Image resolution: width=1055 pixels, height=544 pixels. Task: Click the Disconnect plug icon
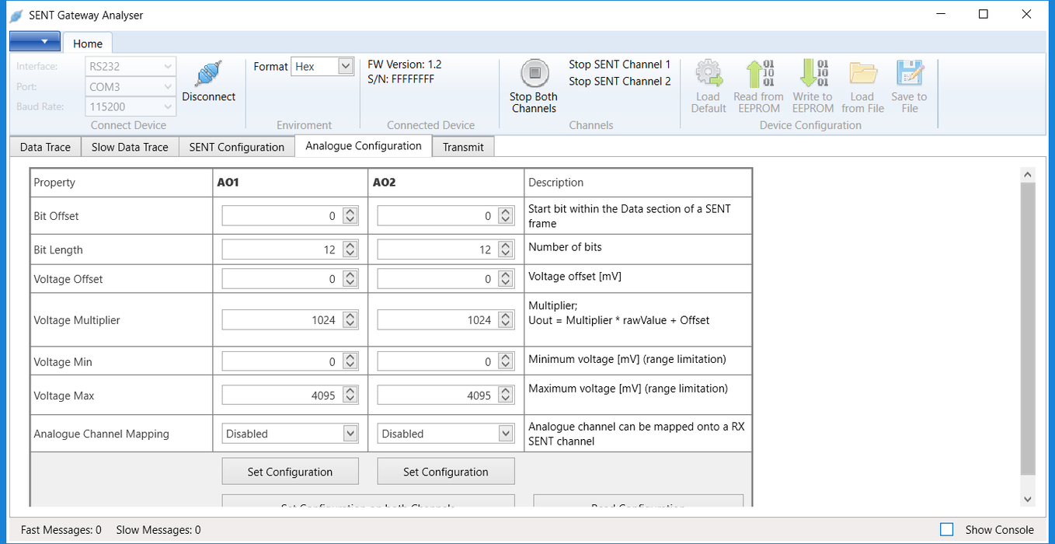(x=208, y=74)
